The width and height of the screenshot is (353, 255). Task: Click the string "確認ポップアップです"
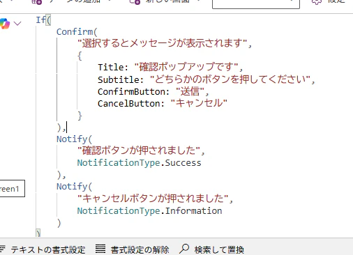[x=186, y=67]
